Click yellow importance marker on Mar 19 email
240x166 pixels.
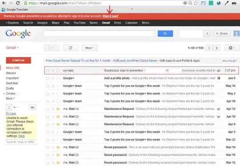click(58, 147)
